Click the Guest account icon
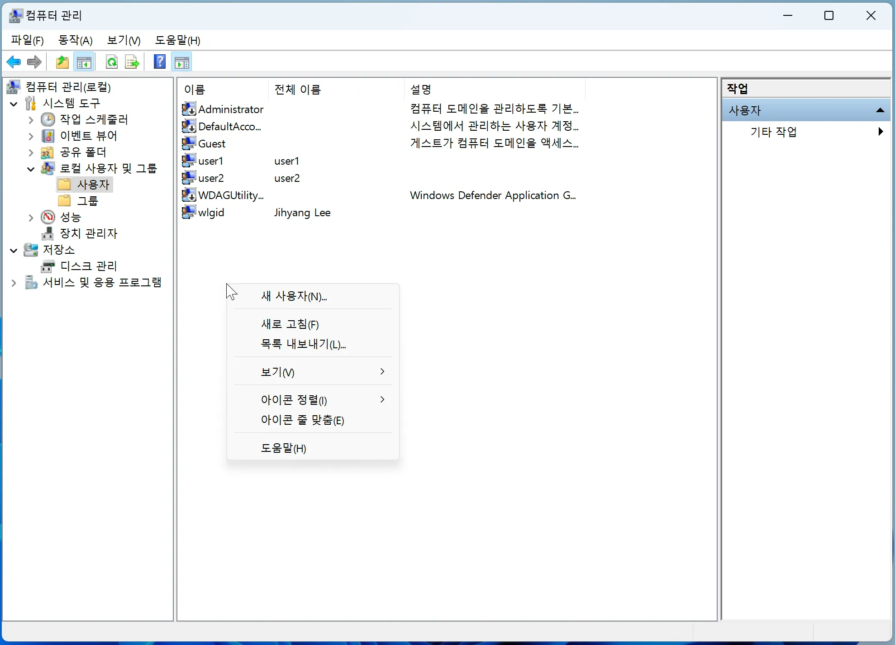895x645 pixels. tap(189, 143)
